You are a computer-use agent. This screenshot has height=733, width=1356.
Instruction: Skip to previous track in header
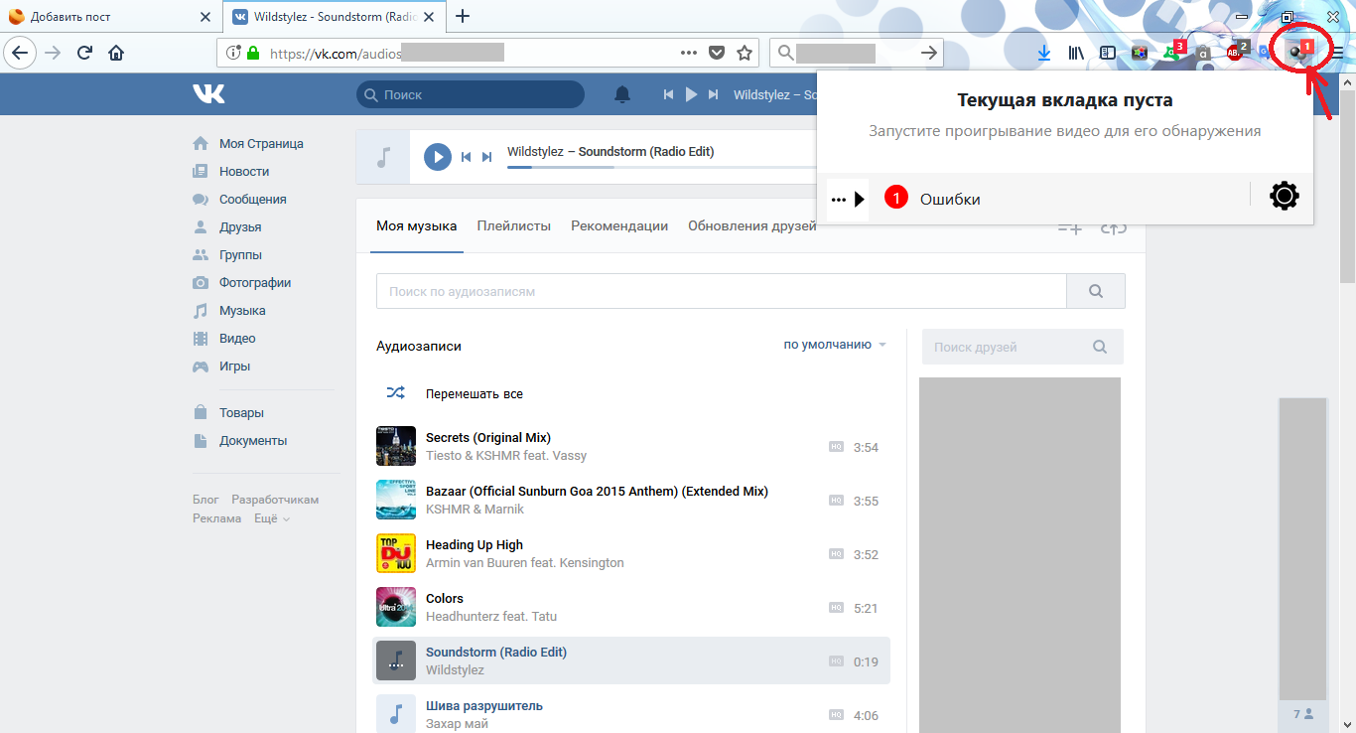click(670, 94)
